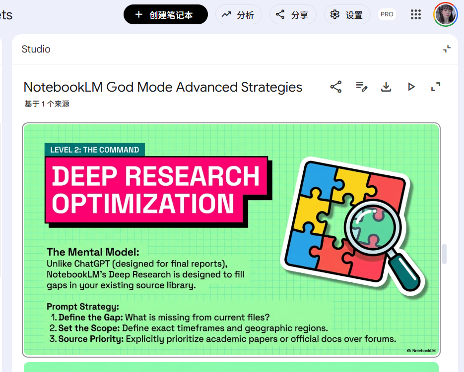Click title NotebookLM God Mode Advanced Strategies
Image resolution: width=464 pixels, height=372 pixels.
(163, 87)
